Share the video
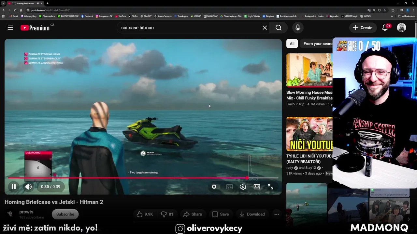The image size is (417, 234). [193, 214]
